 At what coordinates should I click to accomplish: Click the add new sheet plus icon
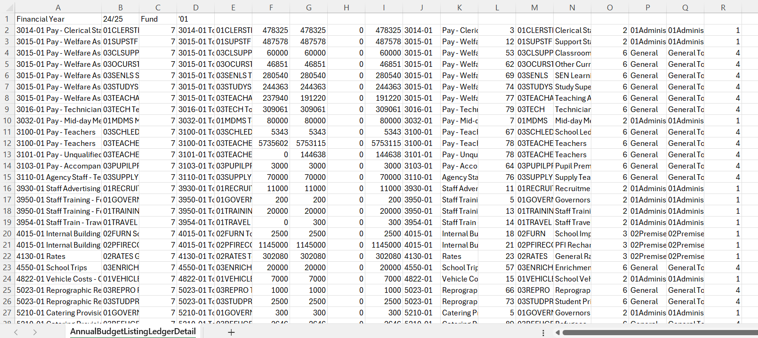[231, 332]
